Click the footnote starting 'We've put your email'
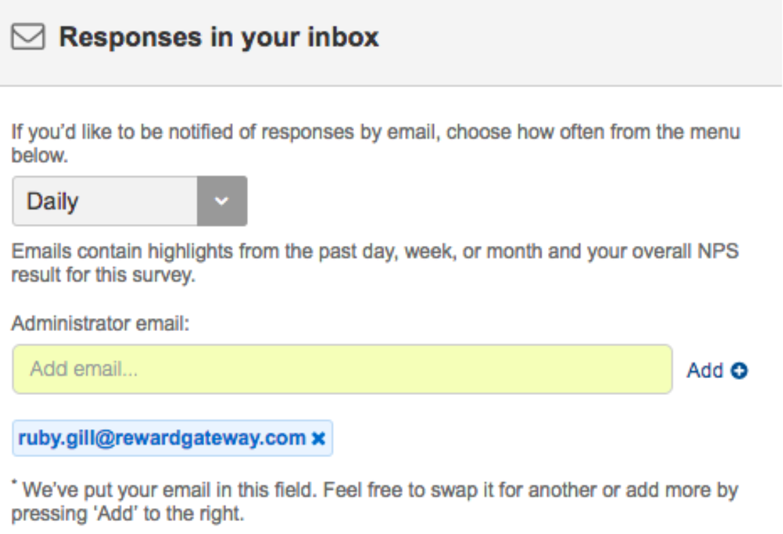Image resolution: width=783 pixels, height=534 pixels. (x=375, y=501)
